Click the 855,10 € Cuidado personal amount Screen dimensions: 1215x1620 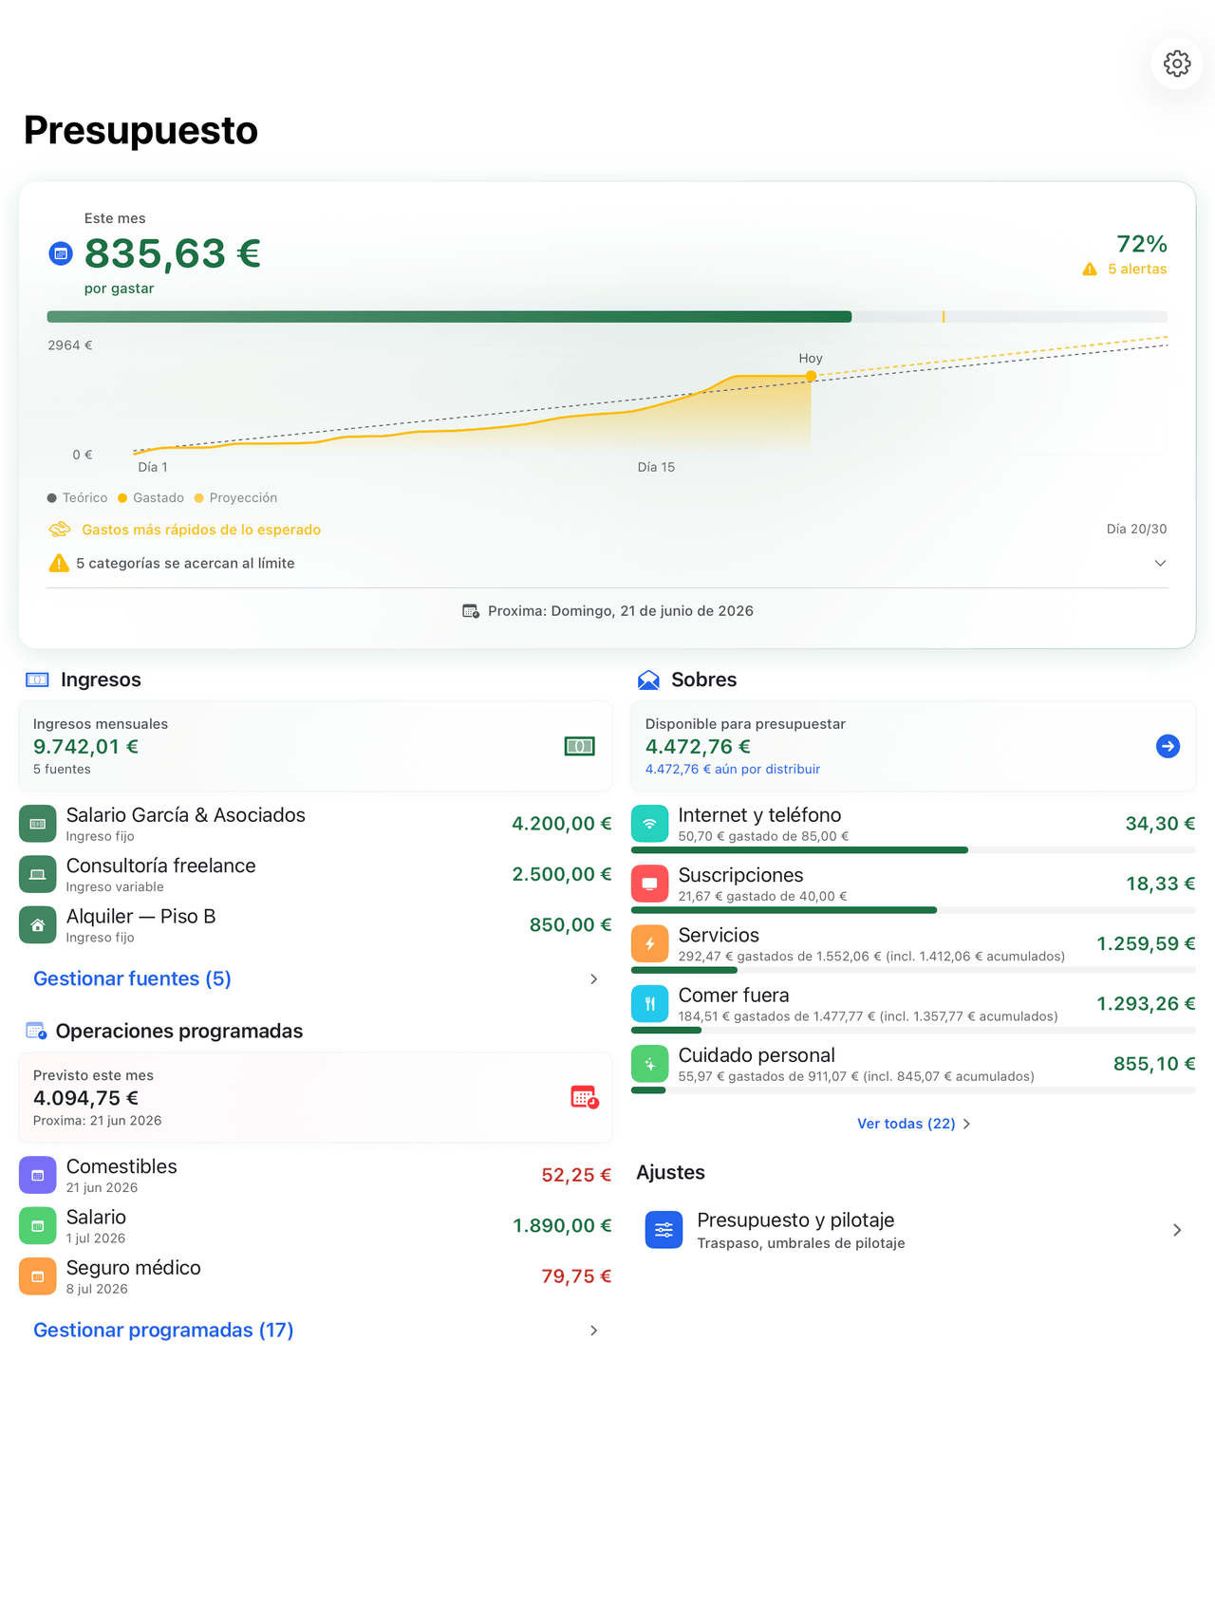pos(1154,1064)
